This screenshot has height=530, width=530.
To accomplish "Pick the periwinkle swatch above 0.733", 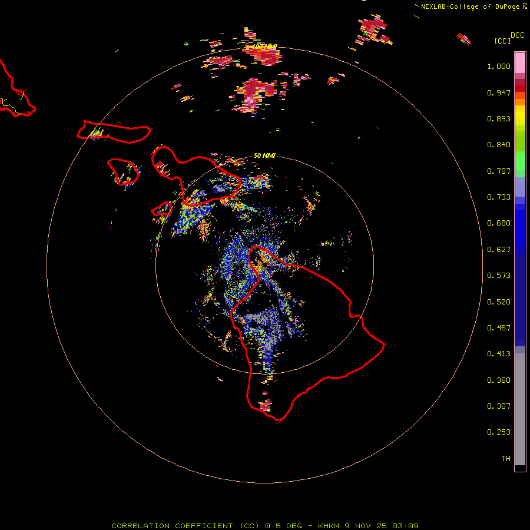I will [x=520, y=187].
